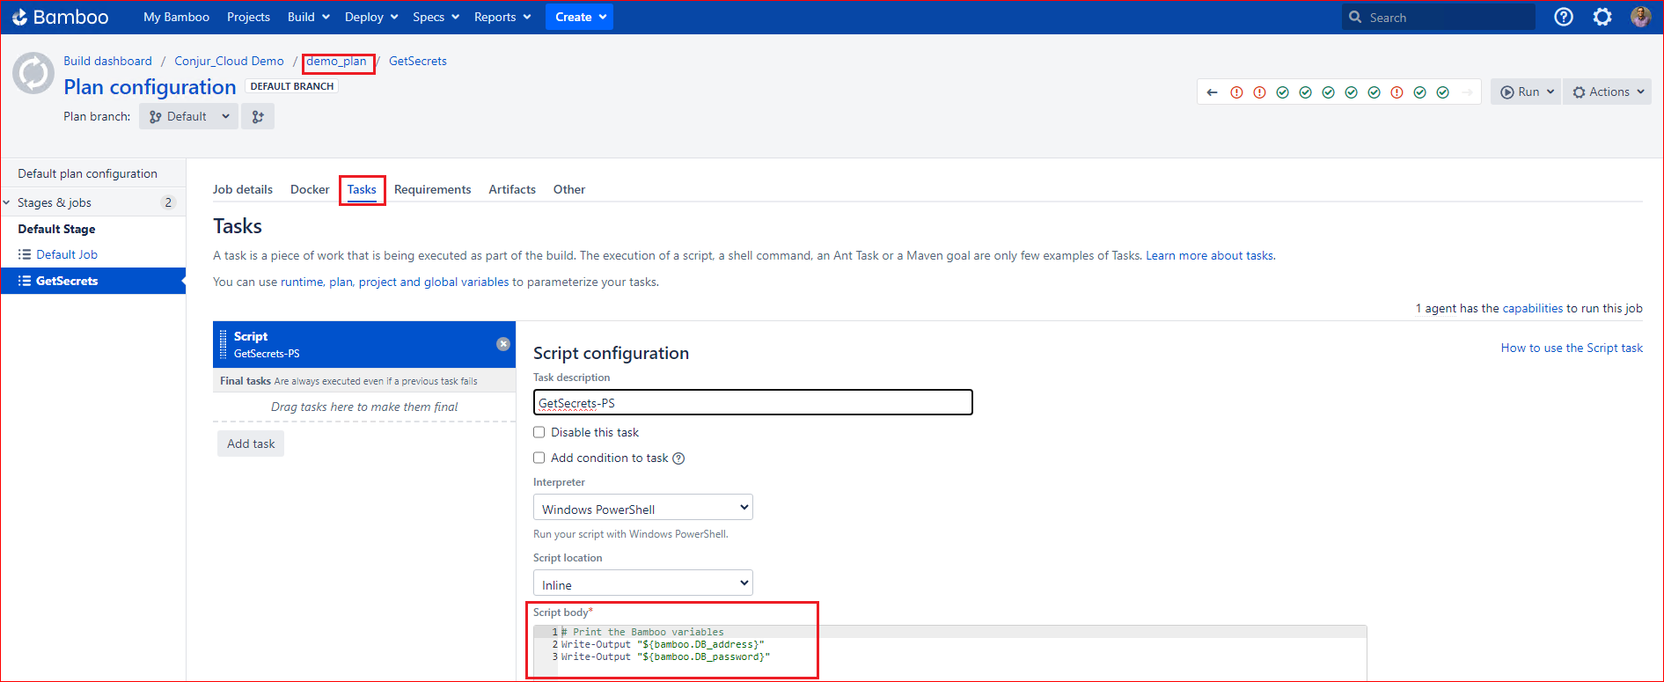Open the Actions dropdown
The height and width of the screenshot is (682, 1664).
1607,92
